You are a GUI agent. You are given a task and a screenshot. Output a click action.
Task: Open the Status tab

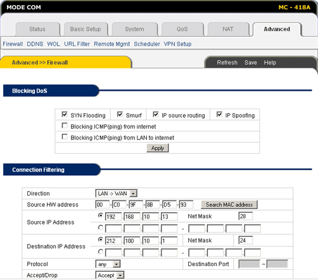(38, 29)
